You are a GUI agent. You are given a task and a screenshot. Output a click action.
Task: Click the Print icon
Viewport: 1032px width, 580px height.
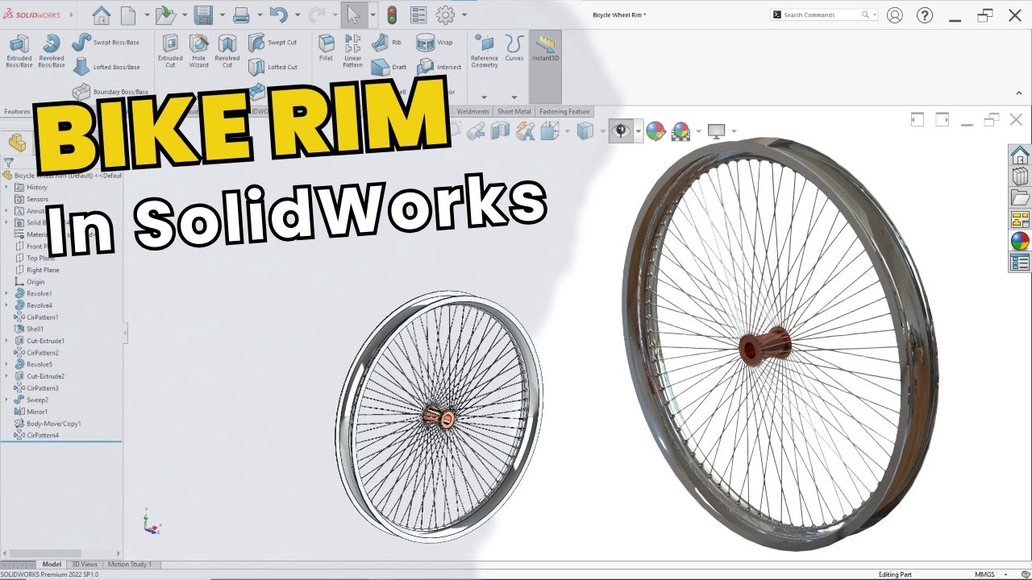tap(241, 14)
